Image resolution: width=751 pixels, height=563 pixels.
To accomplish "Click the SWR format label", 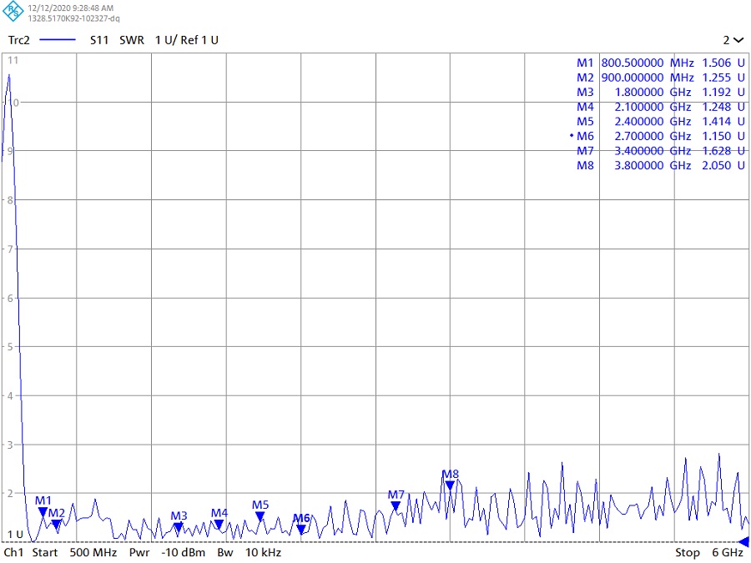I will 131,40.
